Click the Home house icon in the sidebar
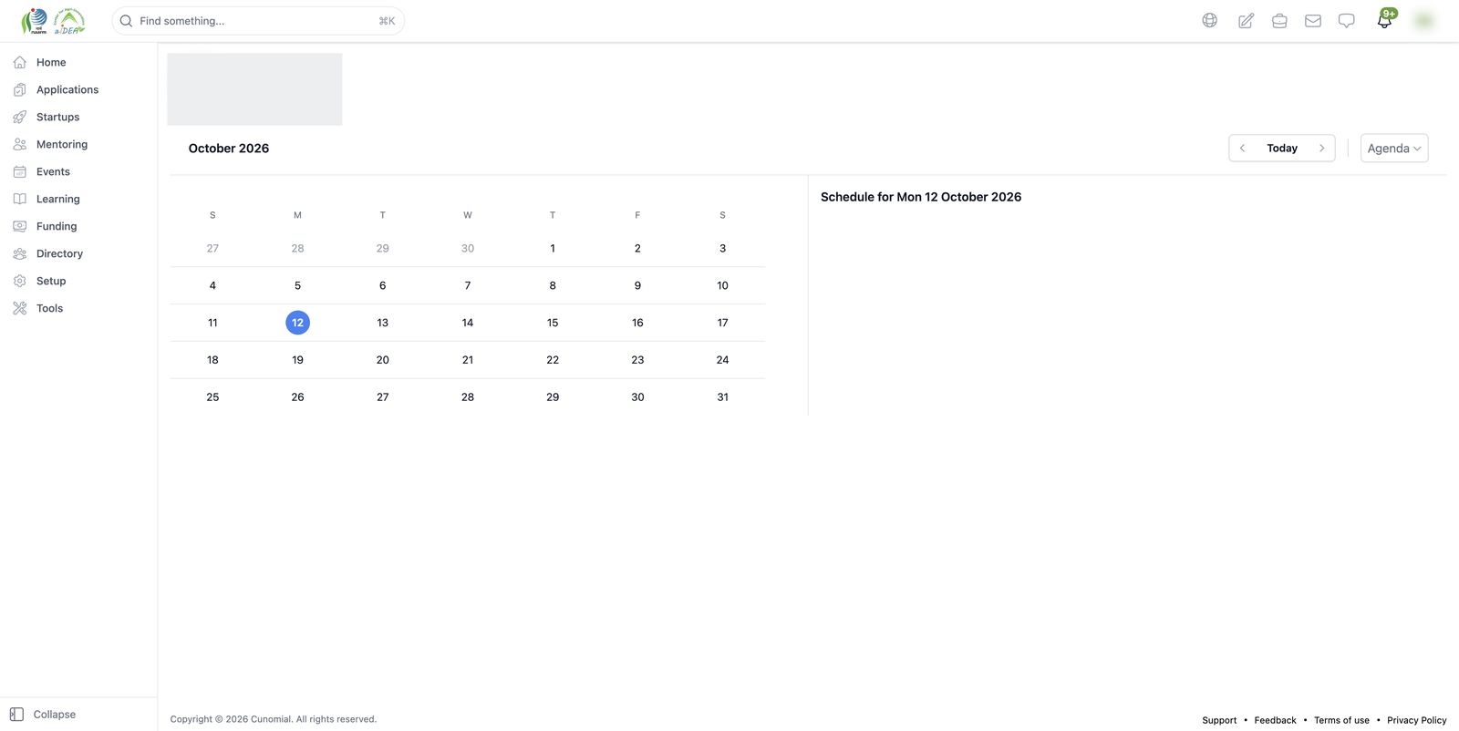Screen dimensions: 1459x731 pos(19,62)
